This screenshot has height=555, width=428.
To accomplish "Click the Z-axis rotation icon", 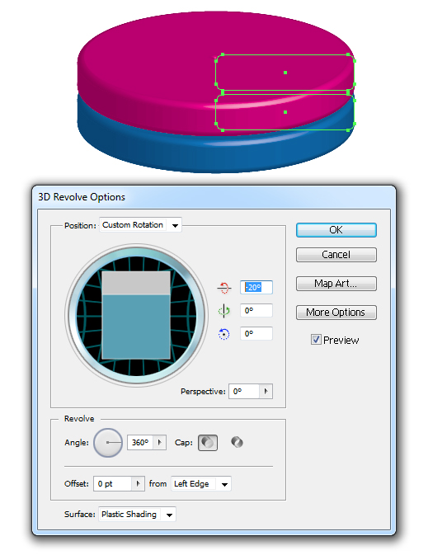I will click(223, 334).
